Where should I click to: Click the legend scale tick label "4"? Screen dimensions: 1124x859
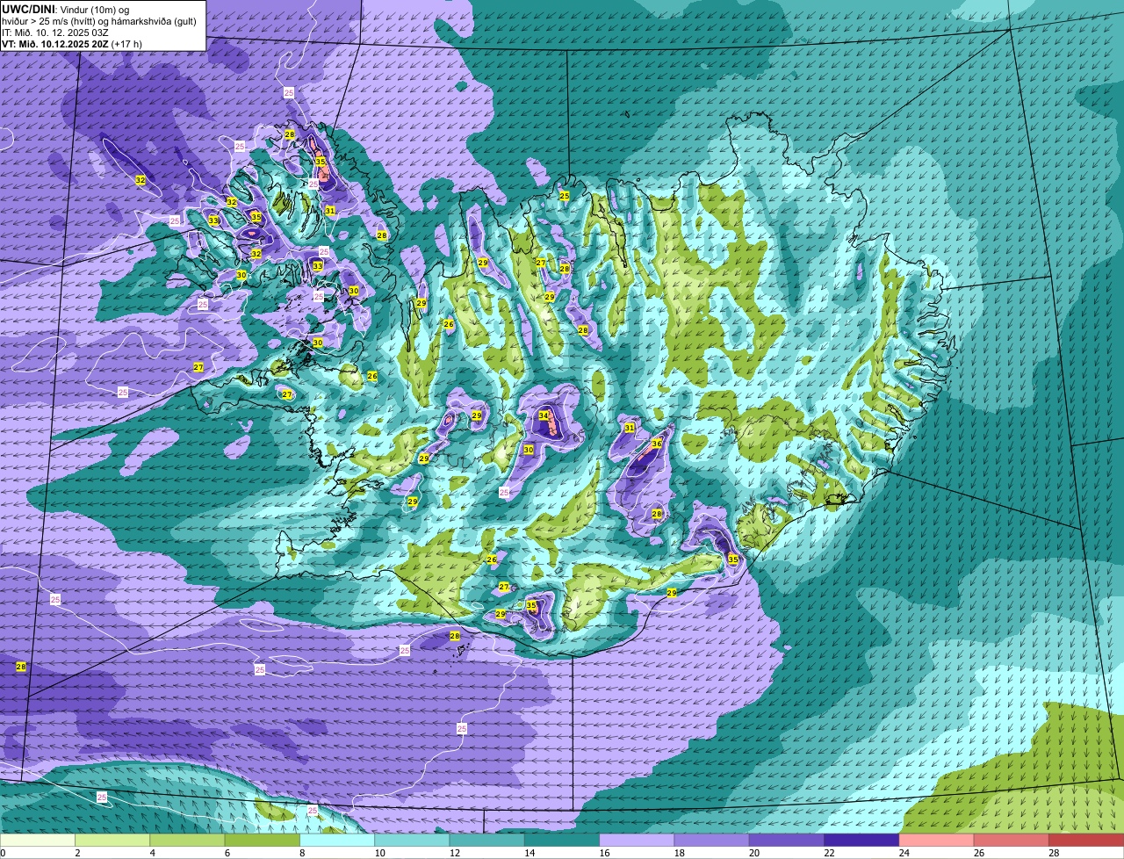click(153, 853)
